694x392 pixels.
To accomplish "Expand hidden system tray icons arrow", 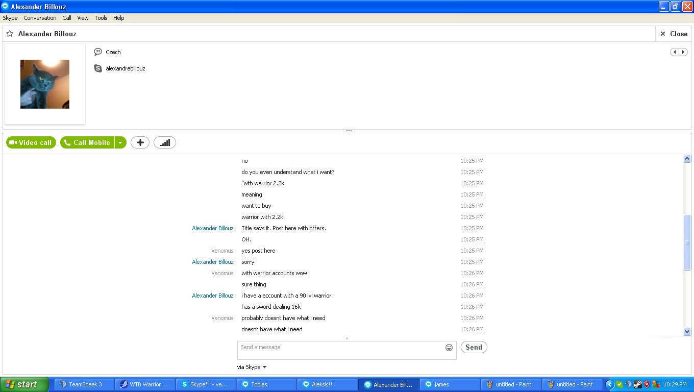I will (609, 384).
